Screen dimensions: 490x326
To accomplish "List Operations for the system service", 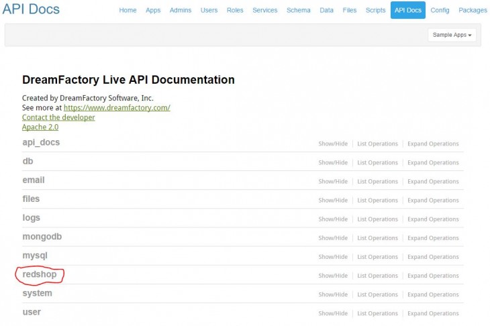I will tap(377, 294).
